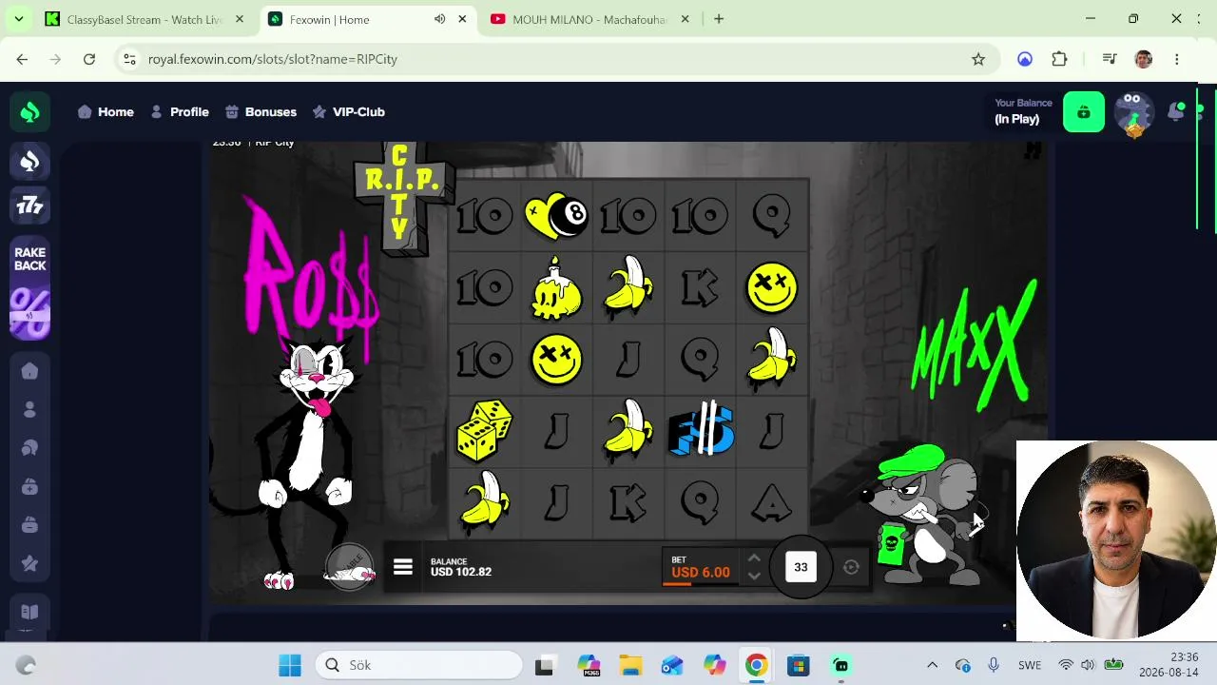Click the autoplay circular arrow button
The image size is (1217, 685).
[851, 567]
